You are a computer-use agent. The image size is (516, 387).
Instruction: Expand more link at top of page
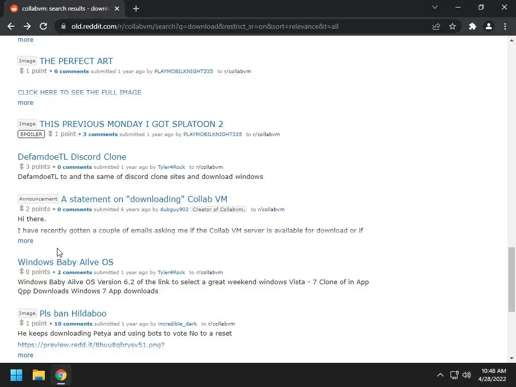25,40
